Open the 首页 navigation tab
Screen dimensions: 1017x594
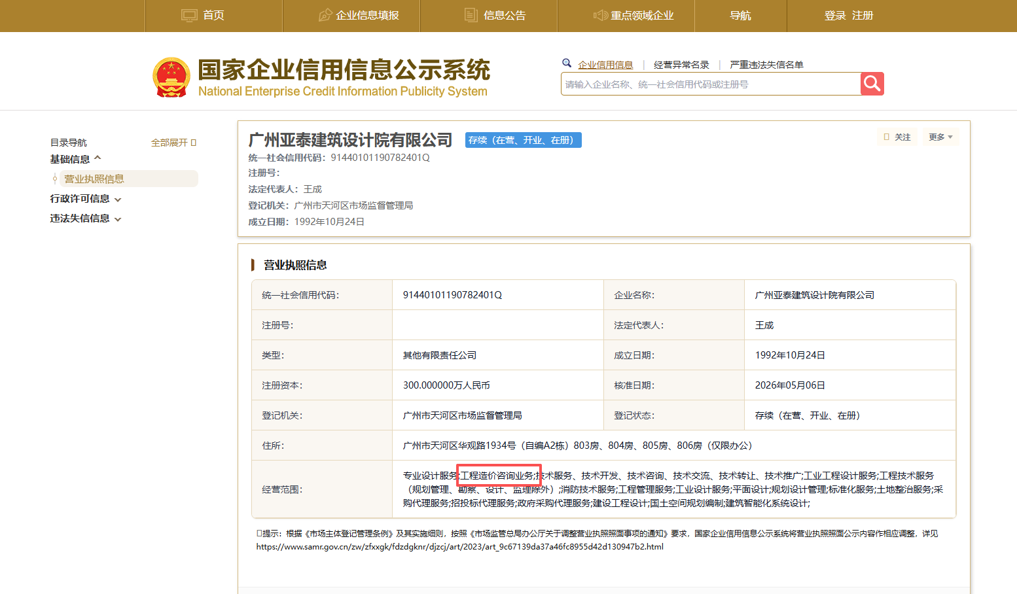coord(213,16)
